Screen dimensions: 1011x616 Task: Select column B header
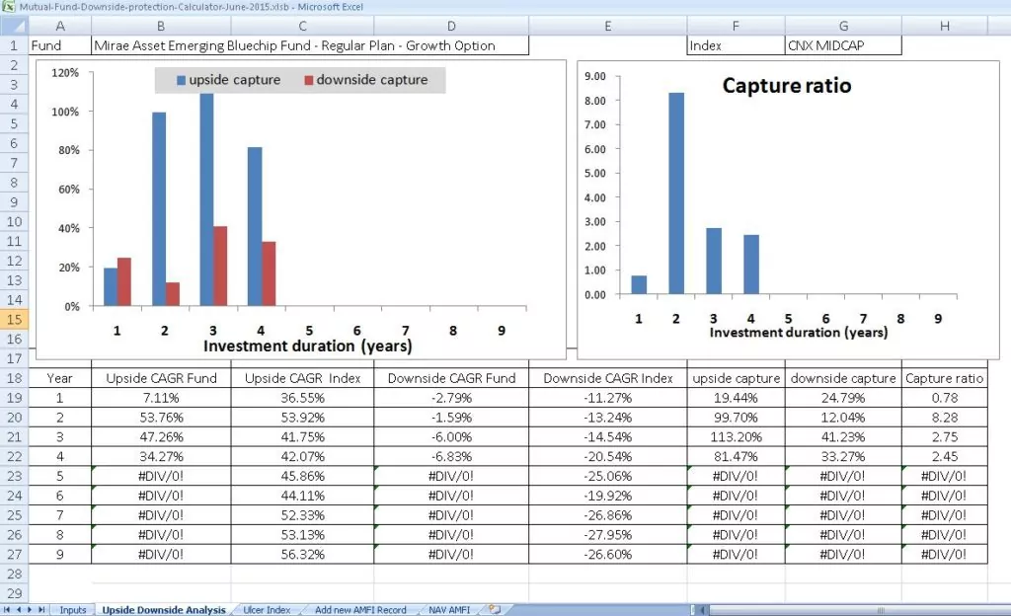(x=161, y=26)
